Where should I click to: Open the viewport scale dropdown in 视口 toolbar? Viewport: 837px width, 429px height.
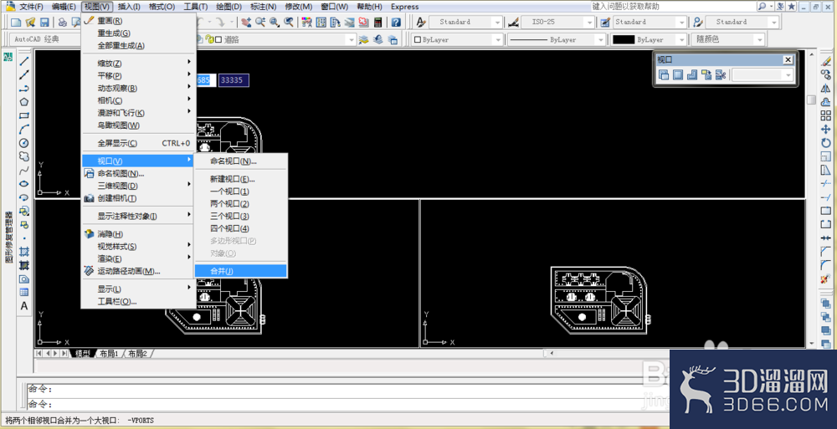coord(763,75)
